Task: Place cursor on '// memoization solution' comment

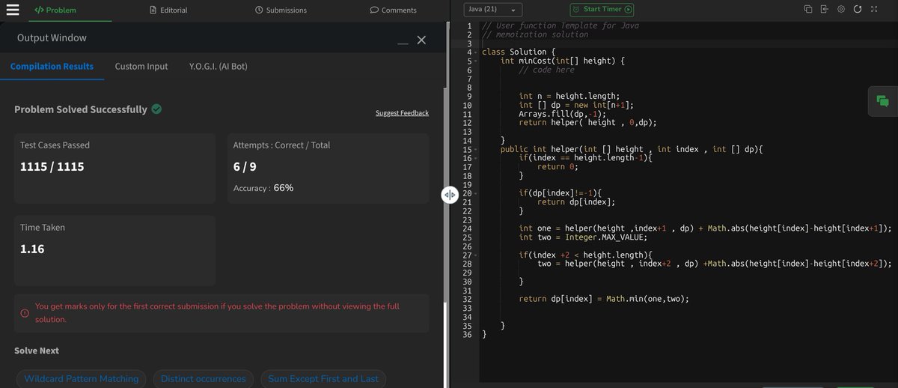Action: (x=535, y=34)
